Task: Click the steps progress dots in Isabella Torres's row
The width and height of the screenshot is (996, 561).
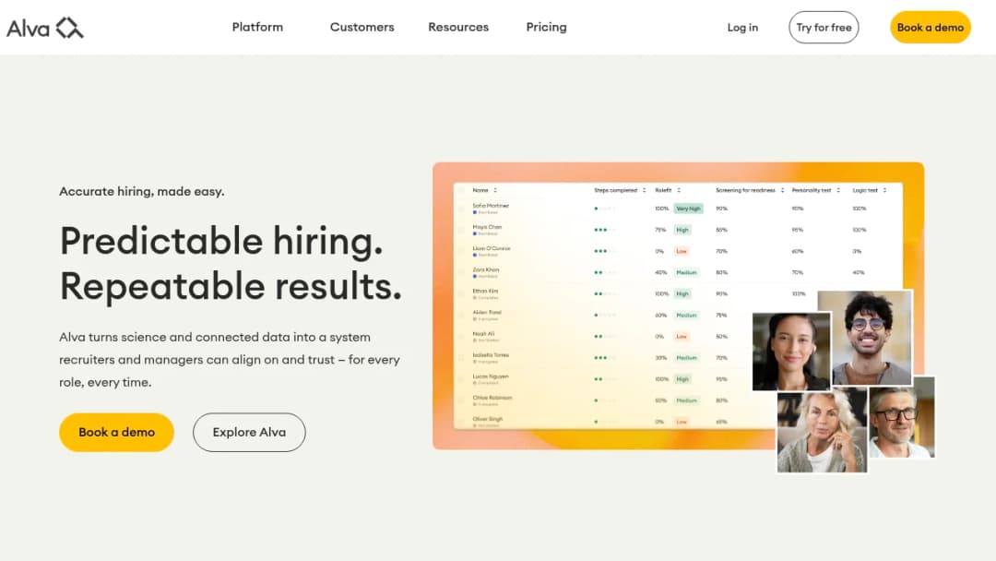Action: pyautogui.click(x=605, y=358)
